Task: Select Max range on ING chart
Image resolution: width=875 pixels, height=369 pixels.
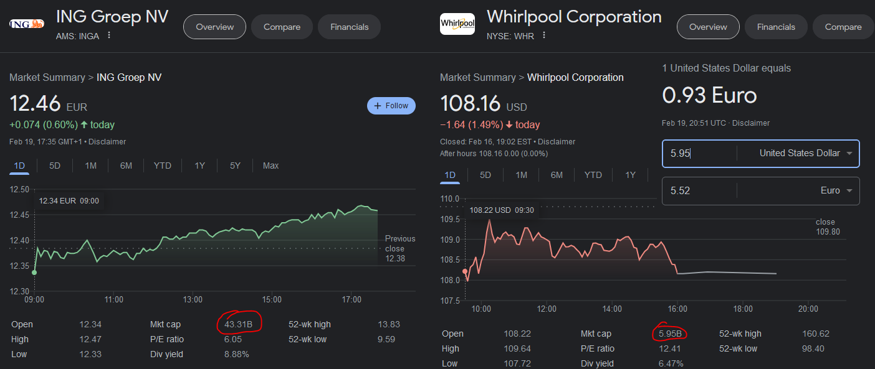Action: pos(270,166)
